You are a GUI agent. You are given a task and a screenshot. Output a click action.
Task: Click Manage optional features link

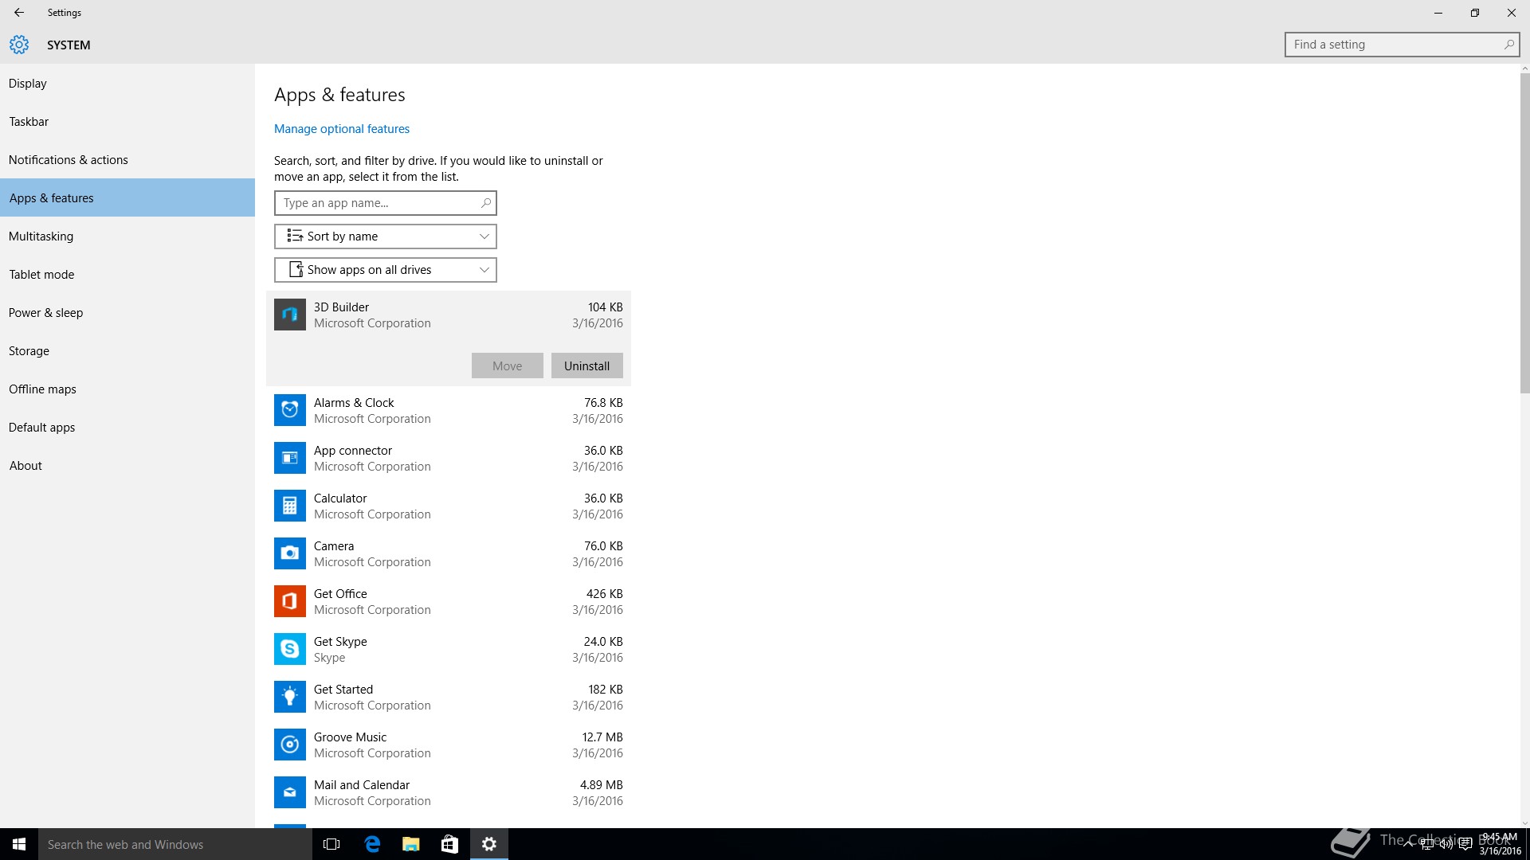[x=342, y=129]
